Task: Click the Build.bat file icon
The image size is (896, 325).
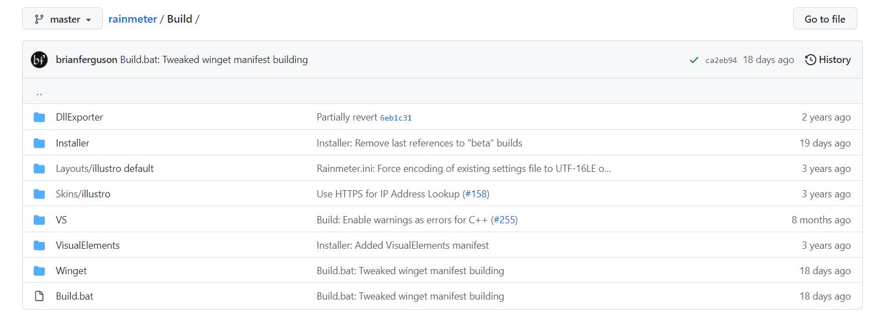Action: (x=39, y=296)
